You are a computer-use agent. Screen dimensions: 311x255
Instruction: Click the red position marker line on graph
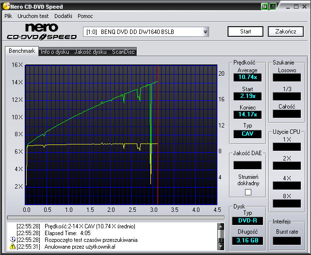click(x=158, y=135)
